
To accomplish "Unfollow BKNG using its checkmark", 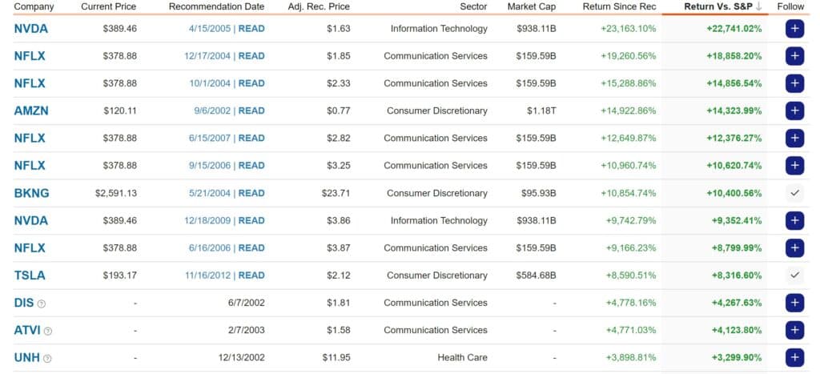I will pos(794,193).
